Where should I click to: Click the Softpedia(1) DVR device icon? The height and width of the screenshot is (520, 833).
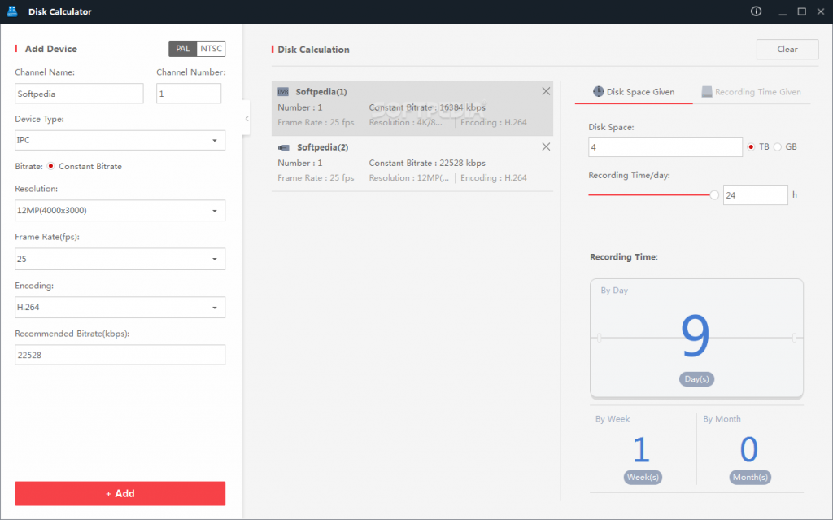[x=283, y=92]
